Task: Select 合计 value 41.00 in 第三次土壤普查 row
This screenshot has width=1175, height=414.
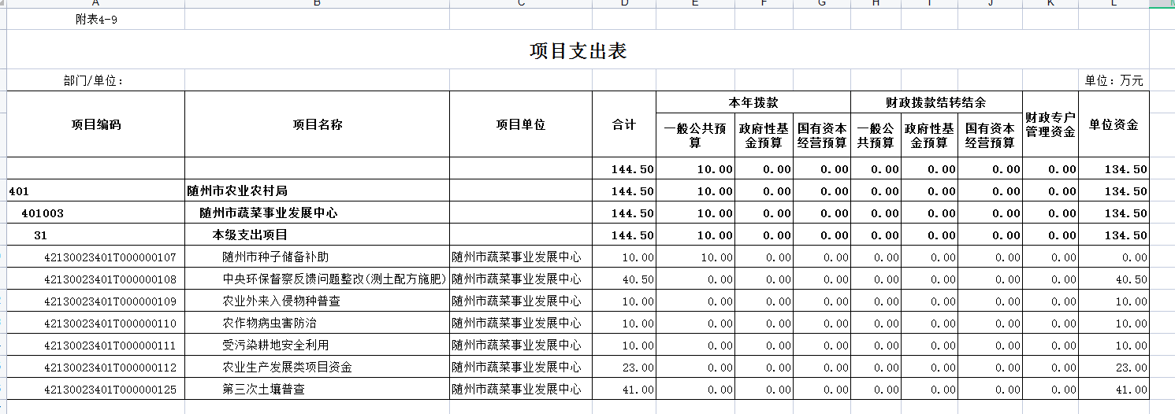Action: [624, 389]
